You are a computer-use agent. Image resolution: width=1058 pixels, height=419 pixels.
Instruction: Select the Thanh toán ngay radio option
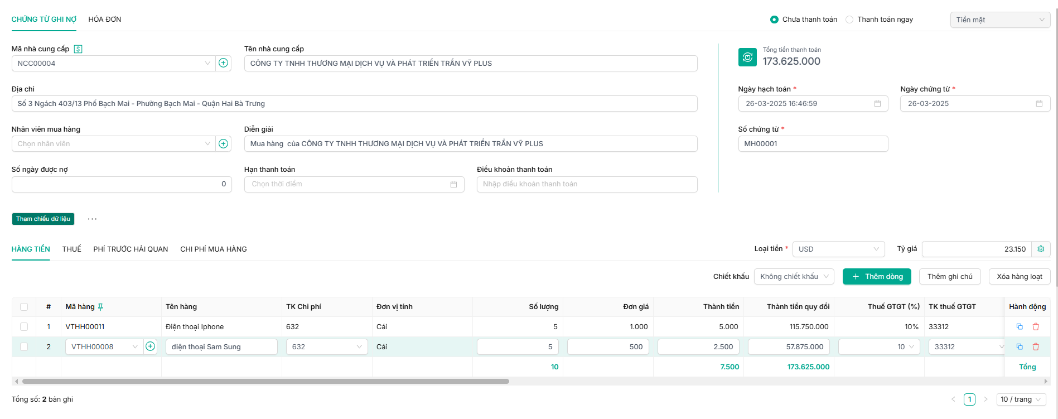(x=849, y=20)
